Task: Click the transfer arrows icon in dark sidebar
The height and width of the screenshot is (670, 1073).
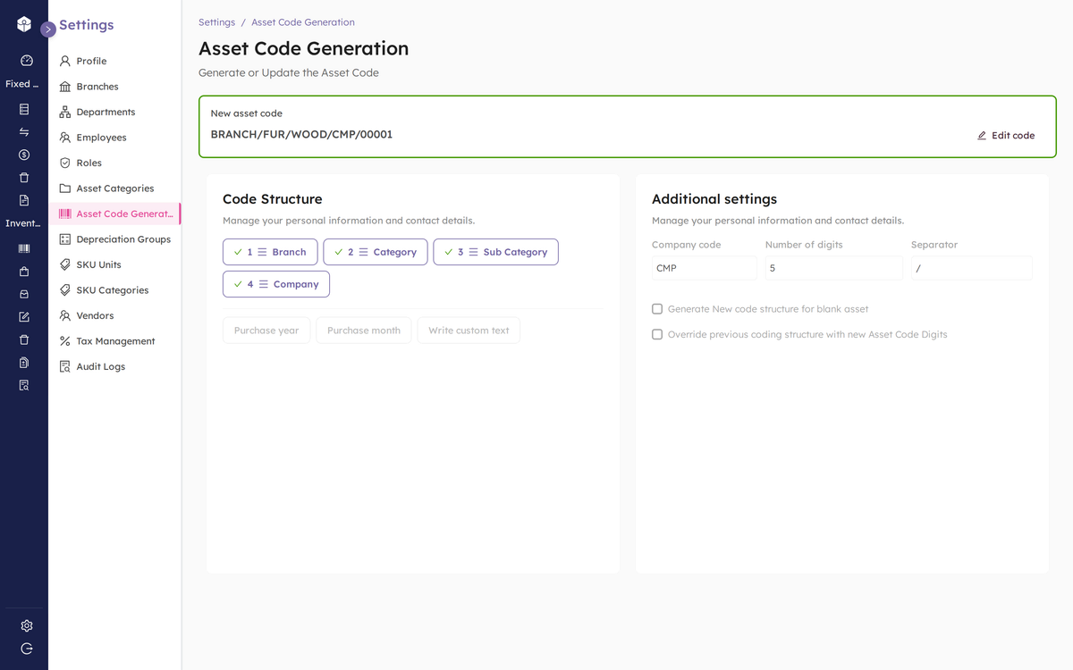Action: 24,132
